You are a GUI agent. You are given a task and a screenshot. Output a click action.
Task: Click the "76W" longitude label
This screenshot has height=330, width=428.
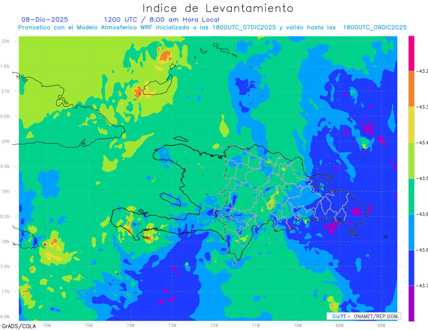point(47,325)
